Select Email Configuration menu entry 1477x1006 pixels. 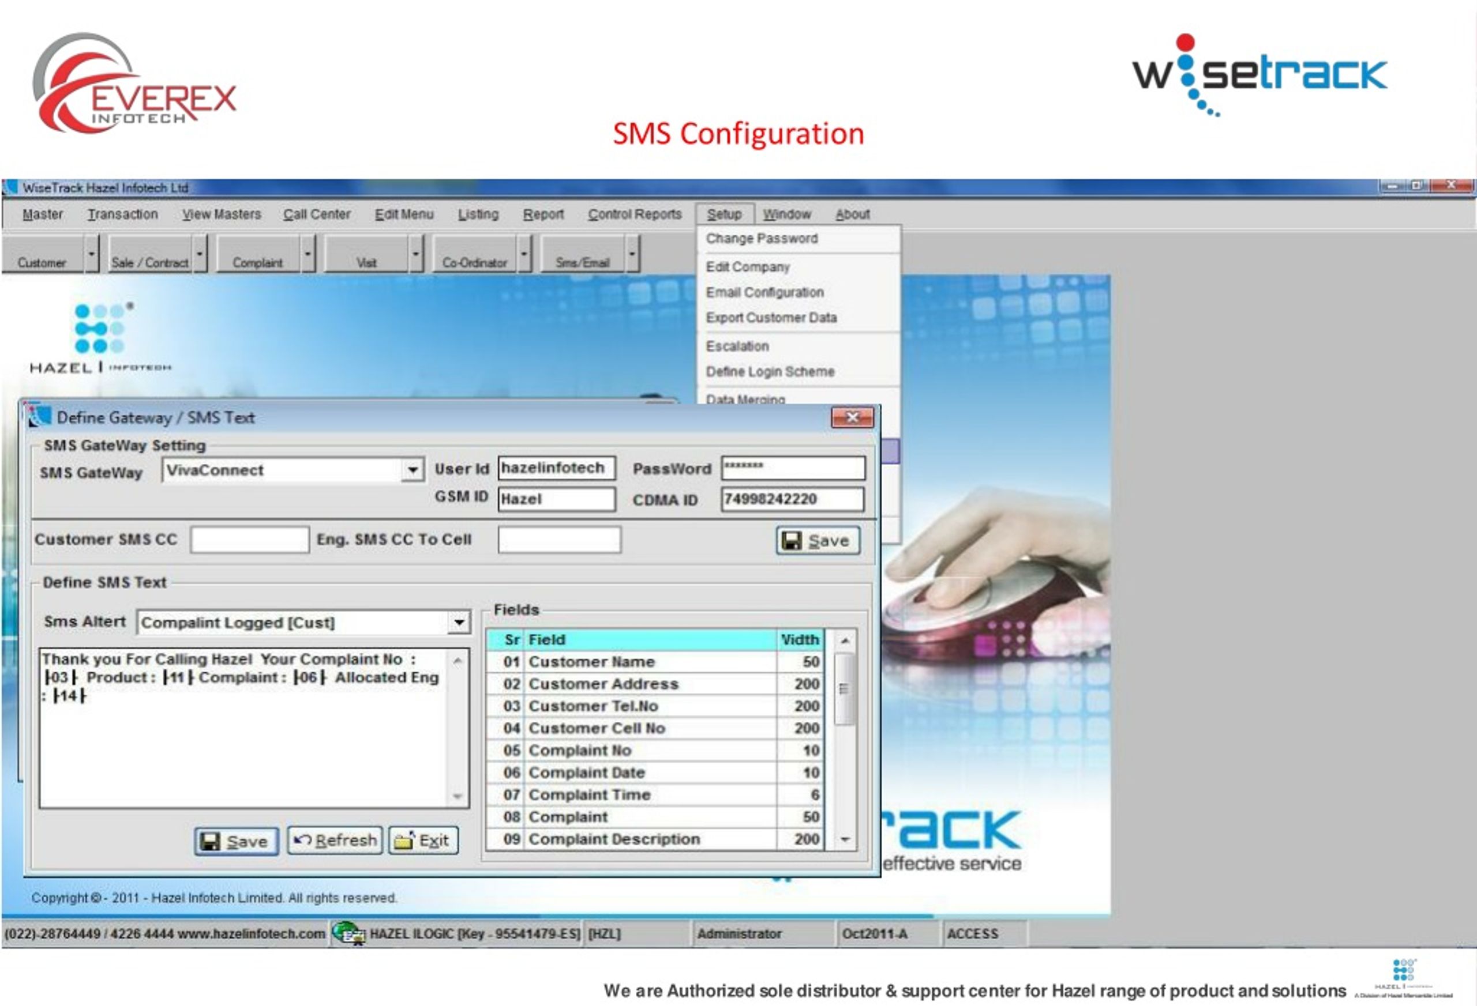pyautogui.click(x=764, y=292)
